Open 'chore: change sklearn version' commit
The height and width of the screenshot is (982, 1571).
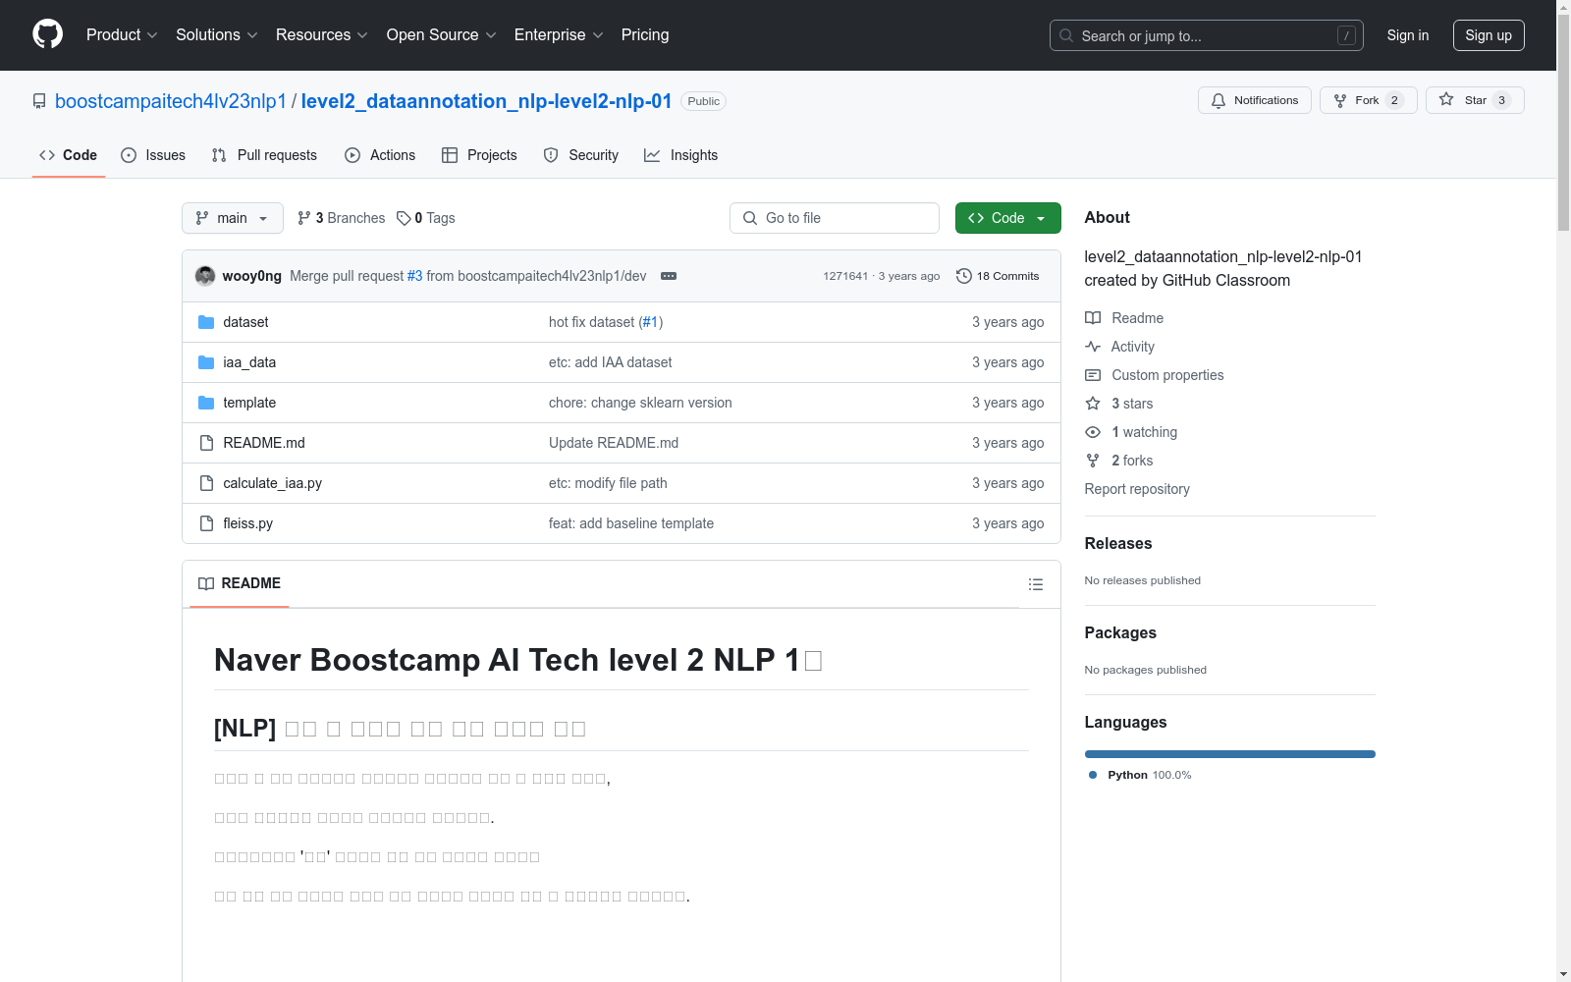point(640,403)
